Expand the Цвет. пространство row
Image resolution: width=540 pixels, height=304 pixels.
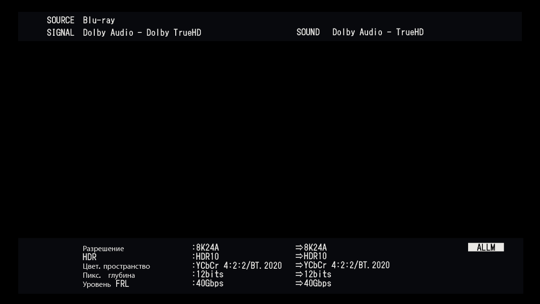tap(117, 266)
